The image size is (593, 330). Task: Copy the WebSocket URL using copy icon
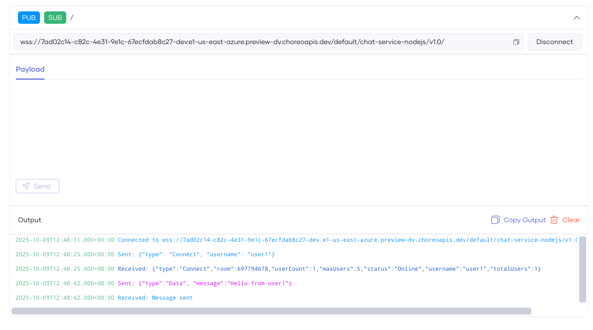tap(516, 42)
